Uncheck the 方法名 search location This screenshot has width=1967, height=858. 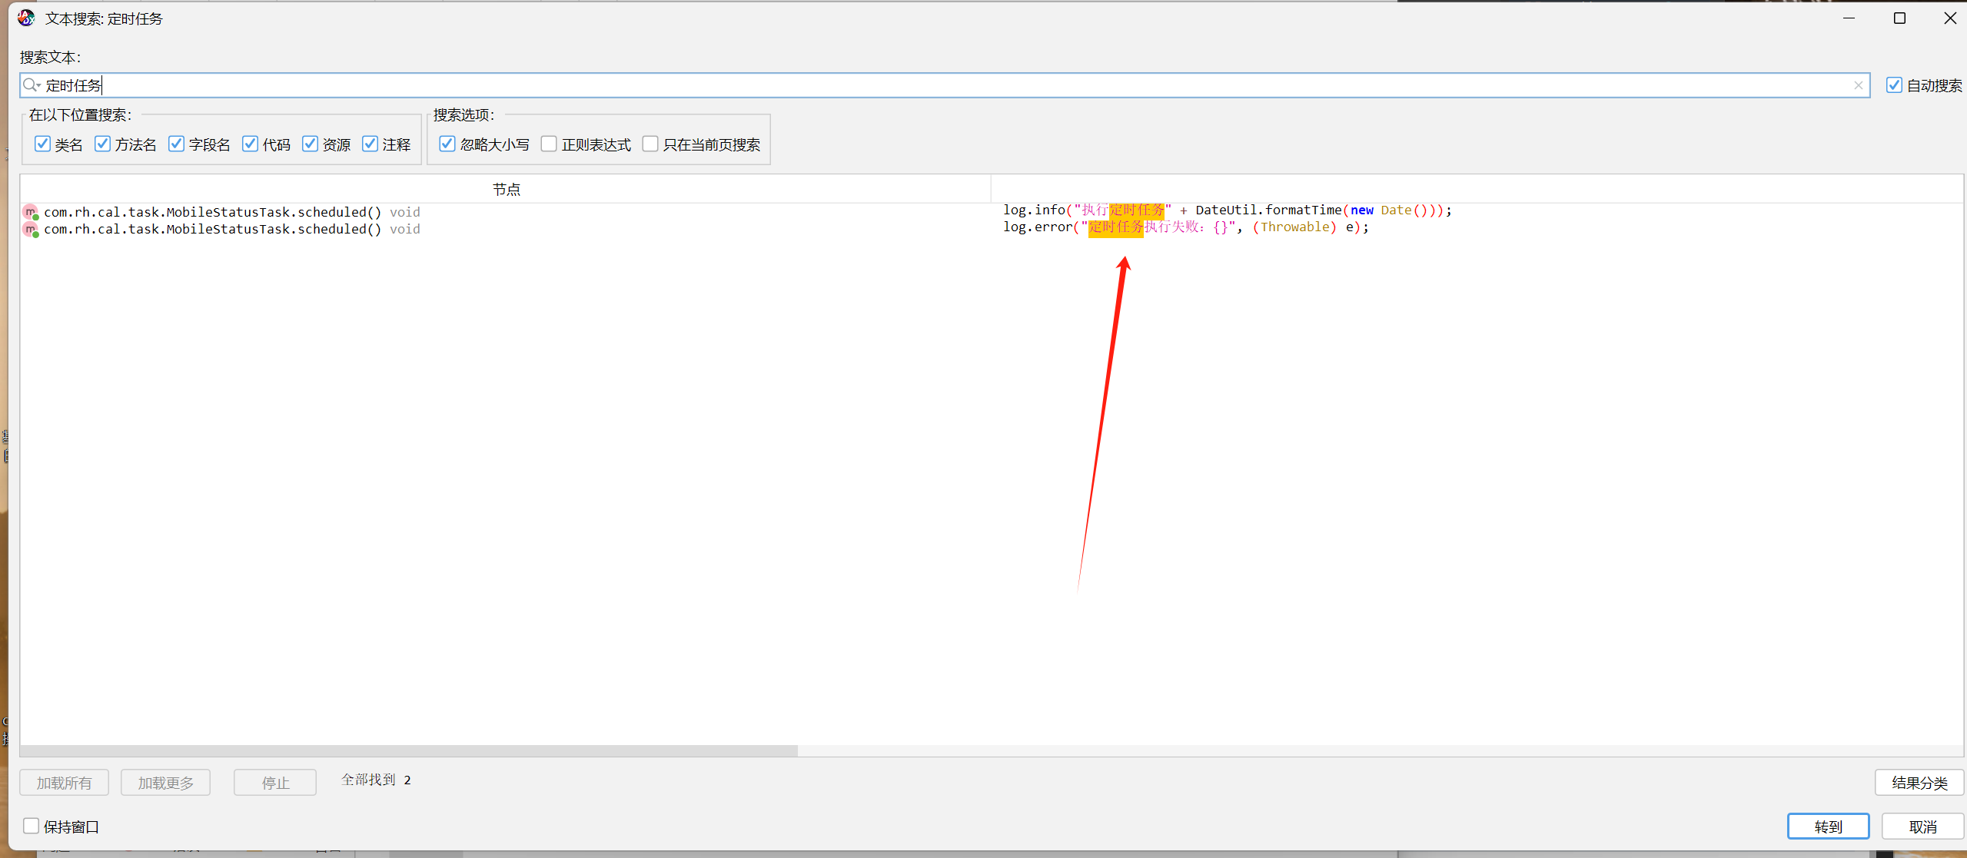pyautogui.click(x=102, y=144)
